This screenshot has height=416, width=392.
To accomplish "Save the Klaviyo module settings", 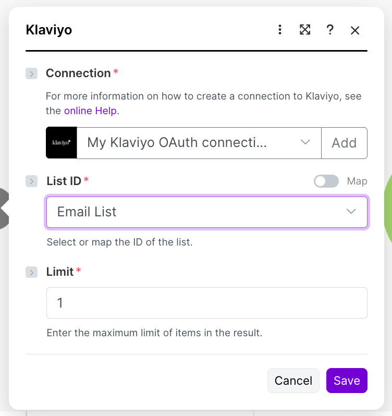I will pyautogui.click(x=347, y=381).
